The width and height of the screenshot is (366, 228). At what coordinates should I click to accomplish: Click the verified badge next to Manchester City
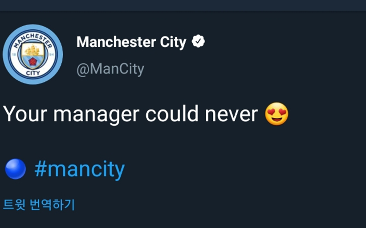198,41
